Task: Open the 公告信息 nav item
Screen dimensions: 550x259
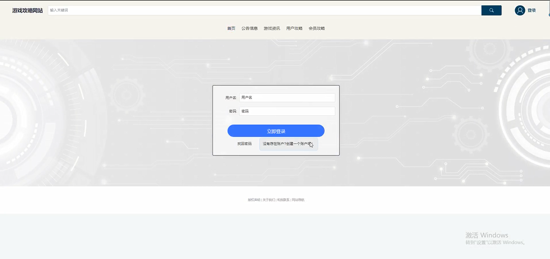Action: click(x=249, y=28)
